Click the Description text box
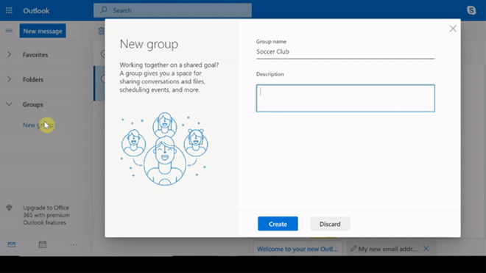 (x=345, y=98)
